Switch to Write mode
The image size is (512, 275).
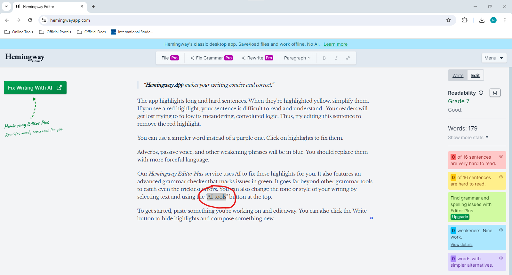[x=458, y=75]
